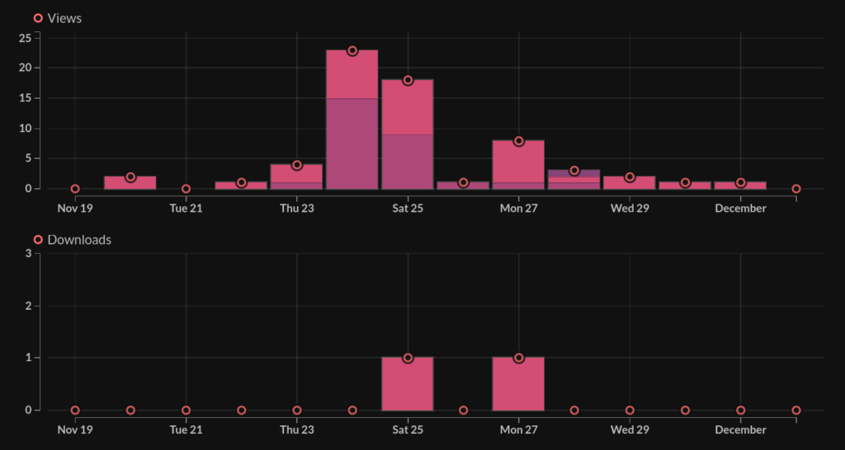Image resolution: width=845 pixels, height=450 pixels.
Task: Click the Views axis label 'Thu 23'
Action: [297, 209]
